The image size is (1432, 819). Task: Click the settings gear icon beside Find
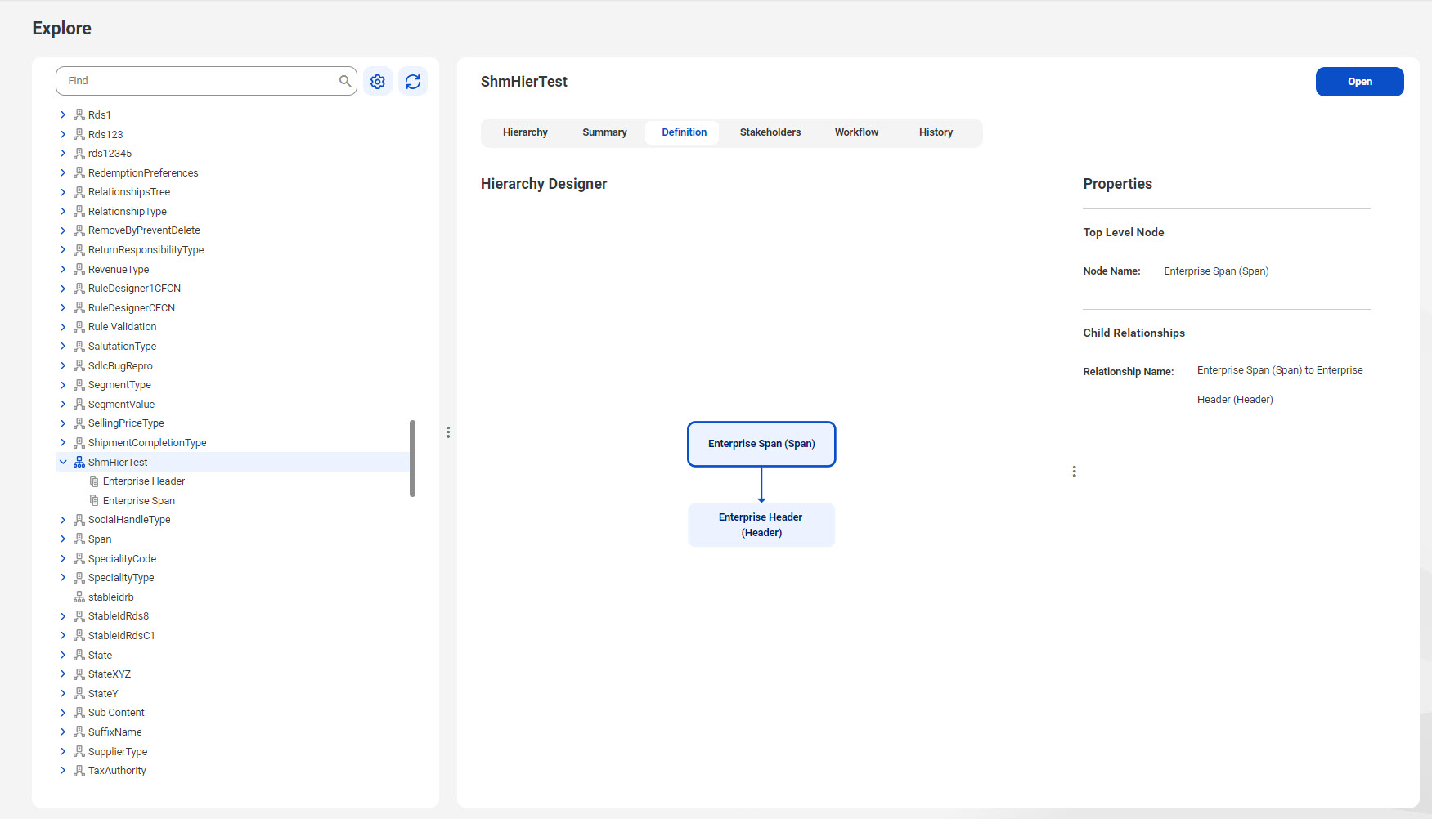click(378, 81)
